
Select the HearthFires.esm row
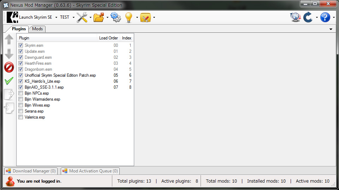pyautogui.click(x=75, y=63)
